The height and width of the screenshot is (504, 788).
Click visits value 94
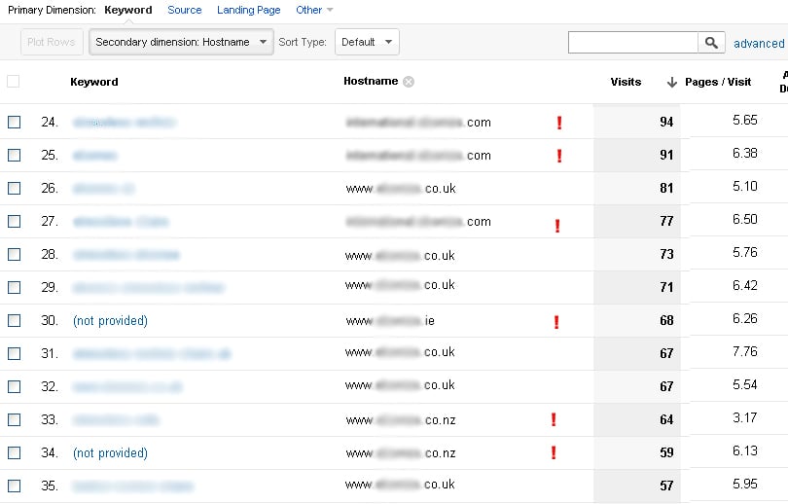(666, 122)
